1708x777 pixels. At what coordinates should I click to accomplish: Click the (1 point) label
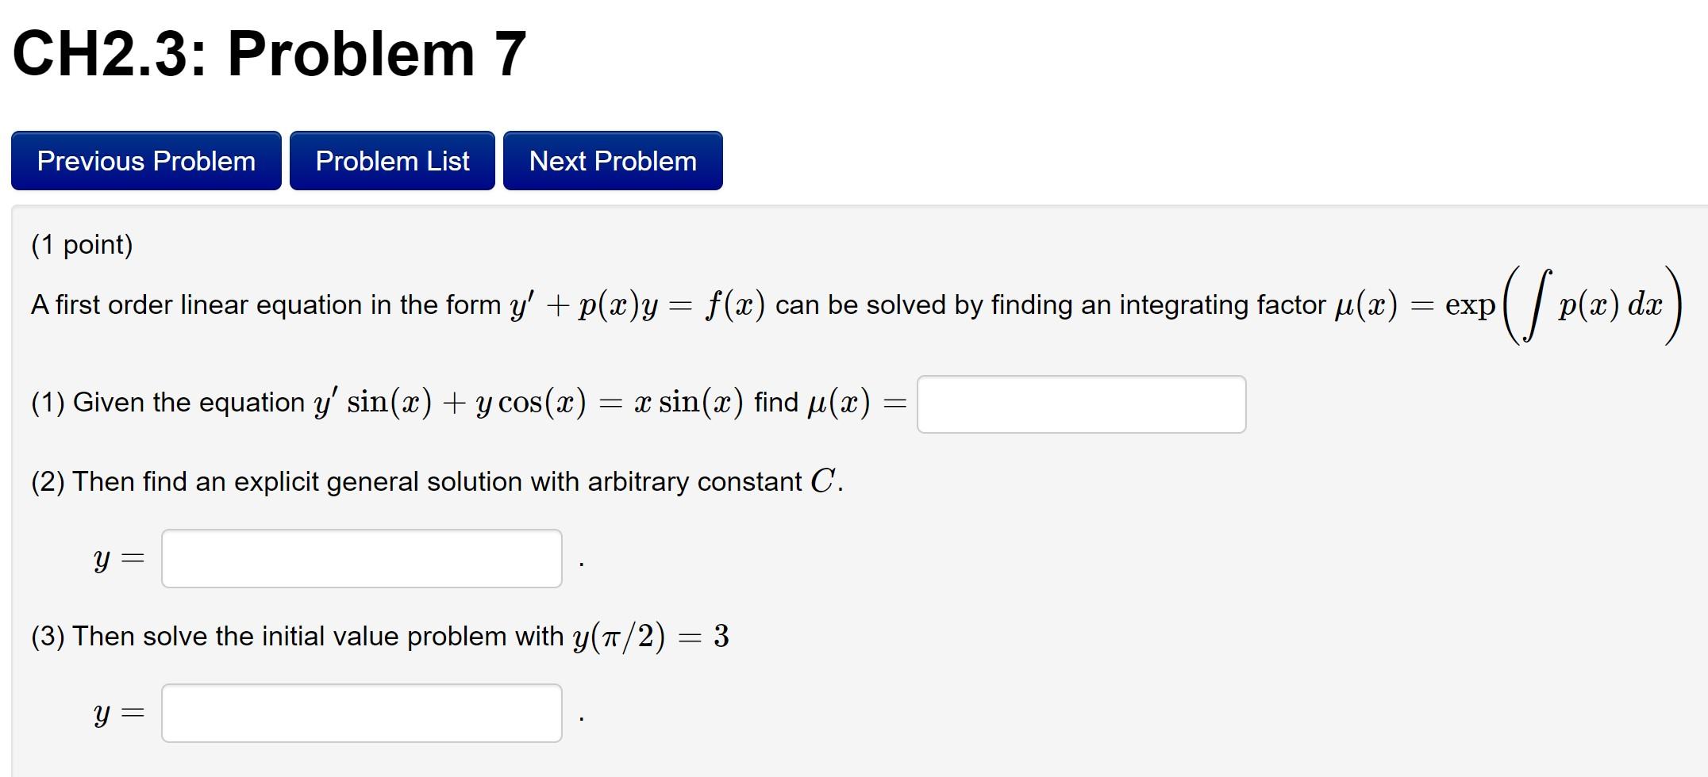coord(82,244)
